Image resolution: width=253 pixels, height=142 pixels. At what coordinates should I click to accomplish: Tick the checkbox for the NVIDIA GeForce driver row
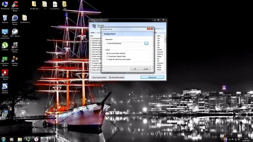click(91, 56)
